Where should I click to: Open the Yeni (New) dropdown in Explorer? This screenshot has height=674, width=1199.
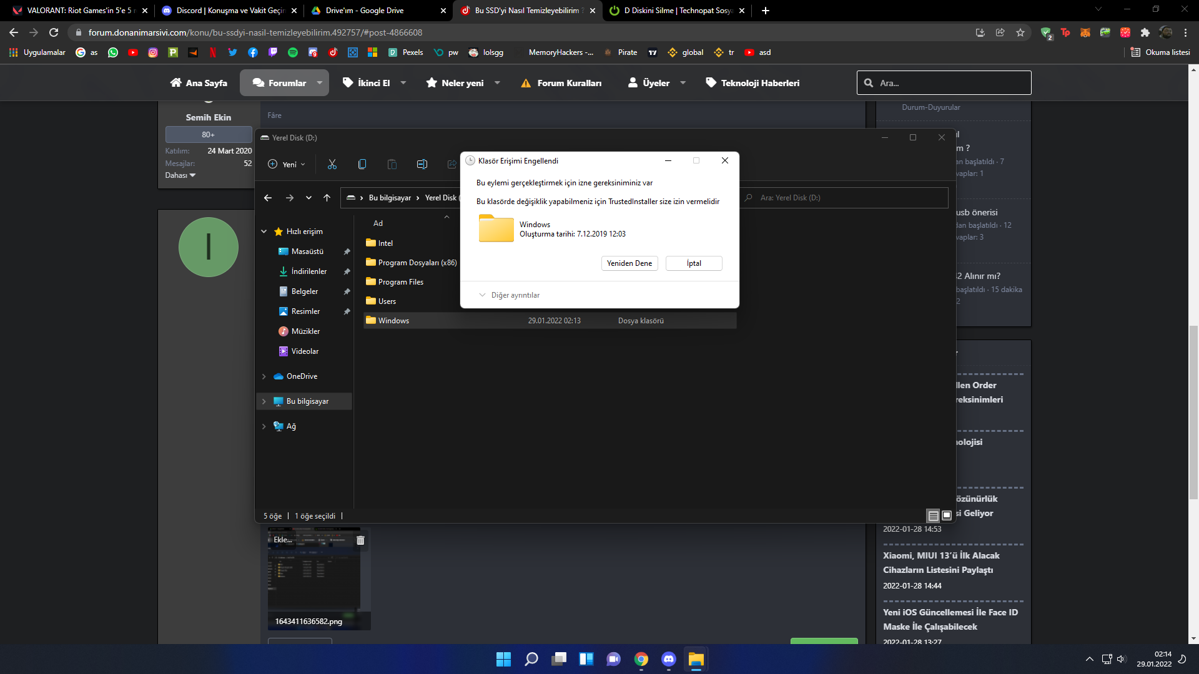point(287,164)
